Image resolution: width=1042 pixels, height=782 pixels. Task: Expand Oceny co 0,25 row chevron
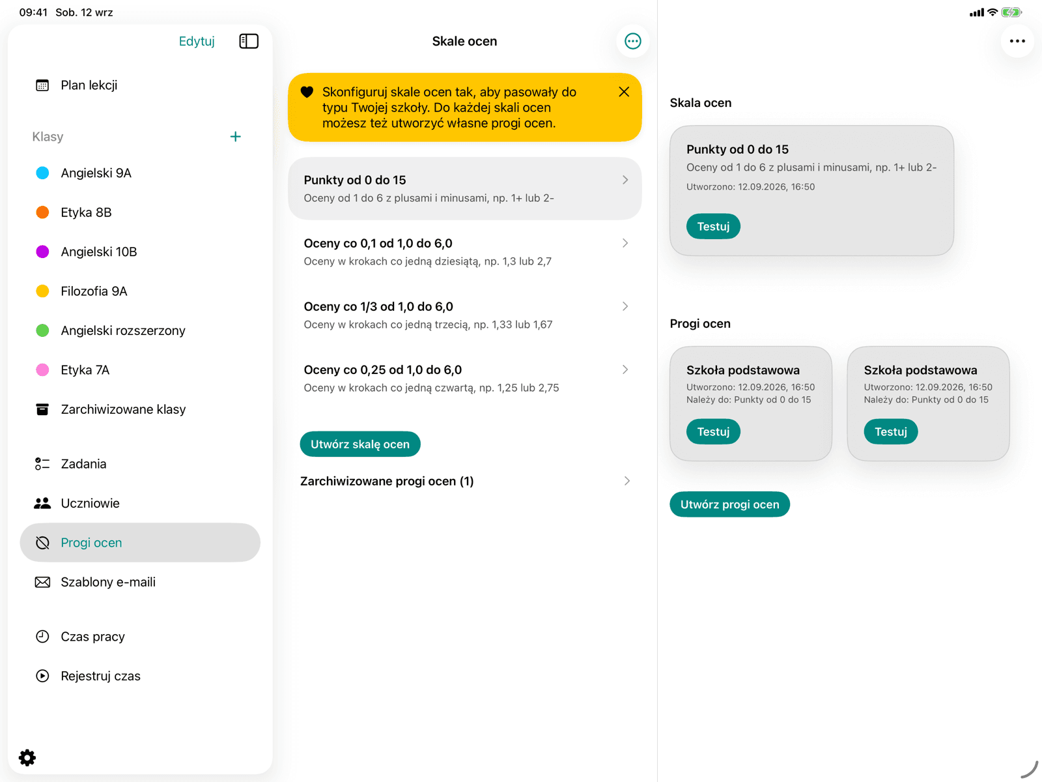click(x=625, y=369)
